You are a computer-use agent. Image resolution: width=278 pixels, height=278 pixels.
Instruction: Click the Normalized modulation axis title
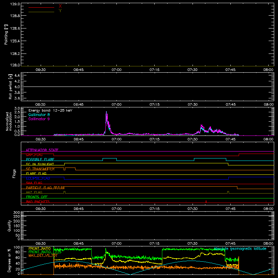point(9,121)
